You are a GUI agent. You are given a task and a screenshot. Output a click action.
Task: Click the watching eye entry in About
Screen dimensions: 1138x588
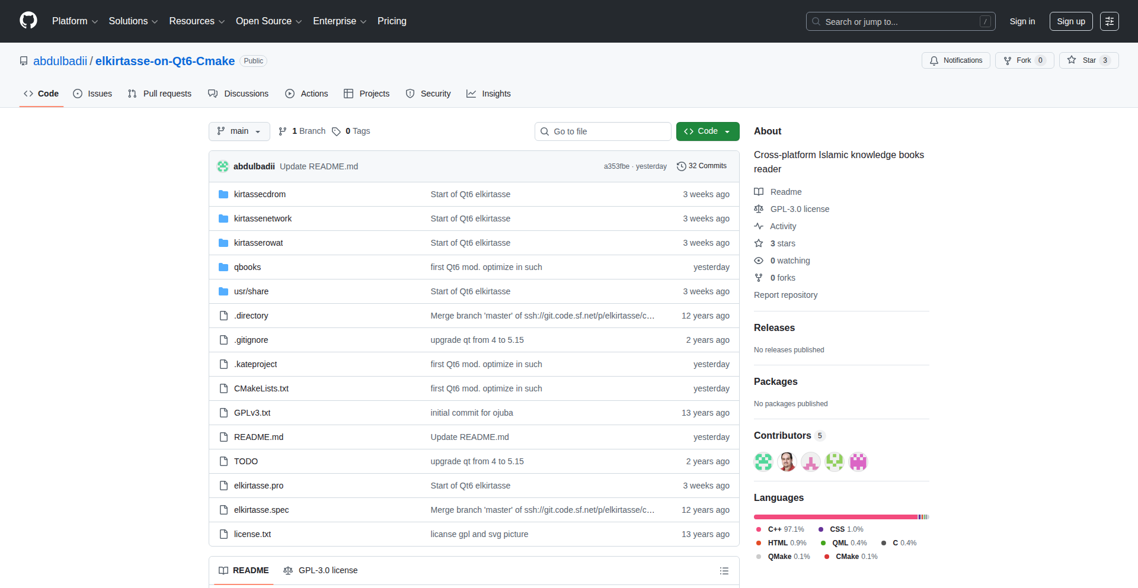782,261
